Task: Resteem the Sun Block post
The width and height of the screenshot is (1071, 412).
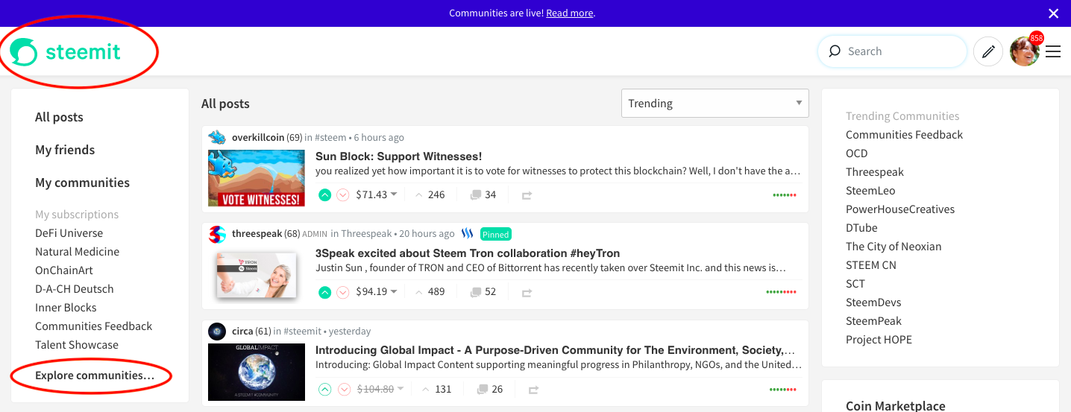Action: coord(527,195)
